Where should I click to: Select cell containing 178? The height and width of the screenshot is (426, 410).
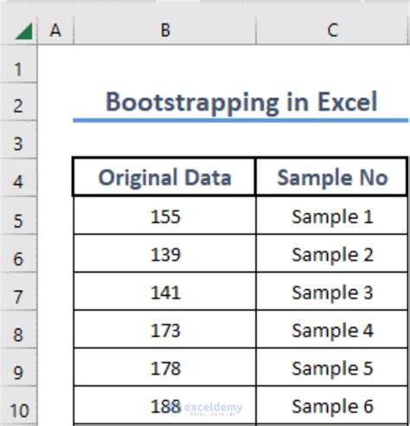pos(164,367)
